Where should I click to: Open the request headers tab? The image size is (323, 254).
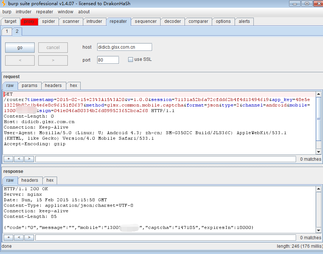(53, 86)
